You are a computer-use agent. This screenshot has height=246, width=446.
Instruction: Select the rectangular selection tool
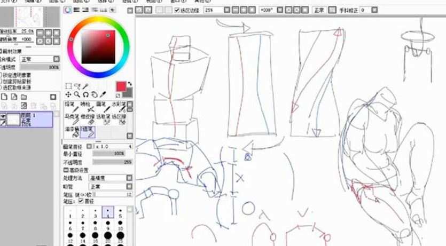pos(68,86)
